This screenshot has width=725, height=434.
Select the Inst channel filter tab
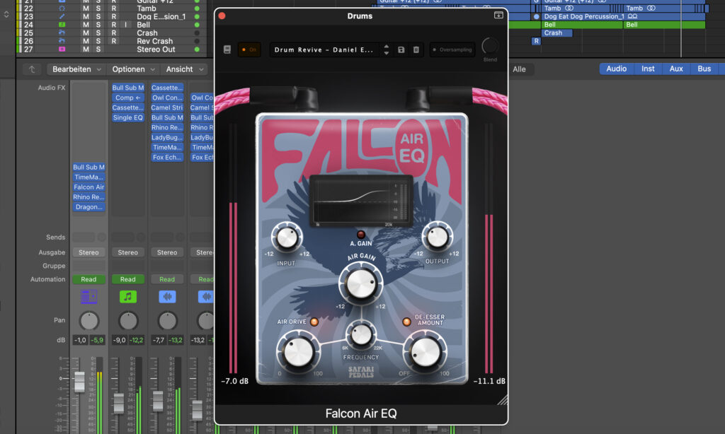[x=648, y=69]
